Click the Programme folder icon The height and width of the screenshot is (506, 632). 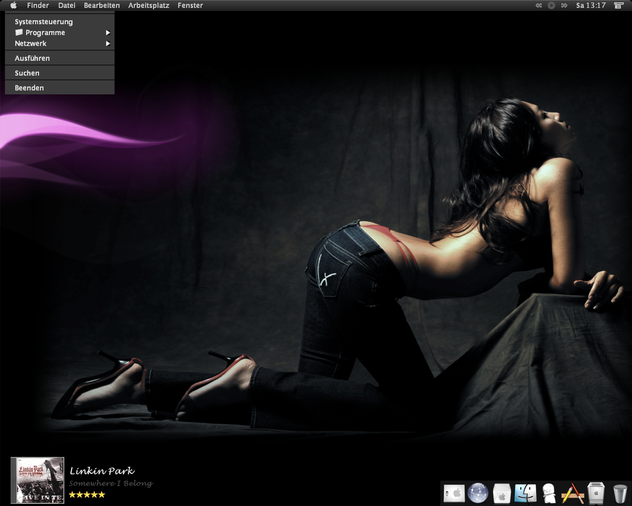tap(19, 32)
